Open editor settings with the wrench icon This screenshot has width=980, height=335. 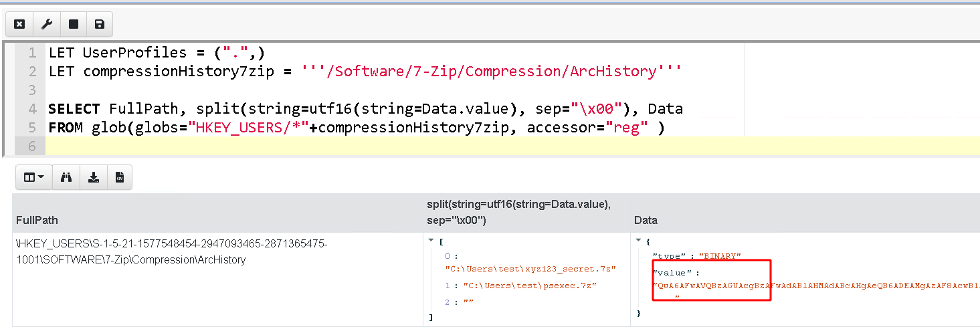(46, 24)
